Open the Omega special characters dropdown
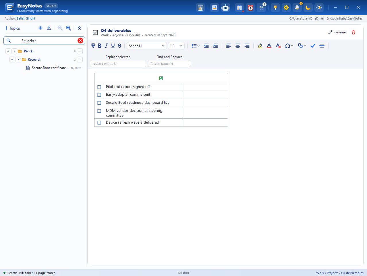Image resolution: width=367 pixels, height=276 pixels. [x=289, y=46]
